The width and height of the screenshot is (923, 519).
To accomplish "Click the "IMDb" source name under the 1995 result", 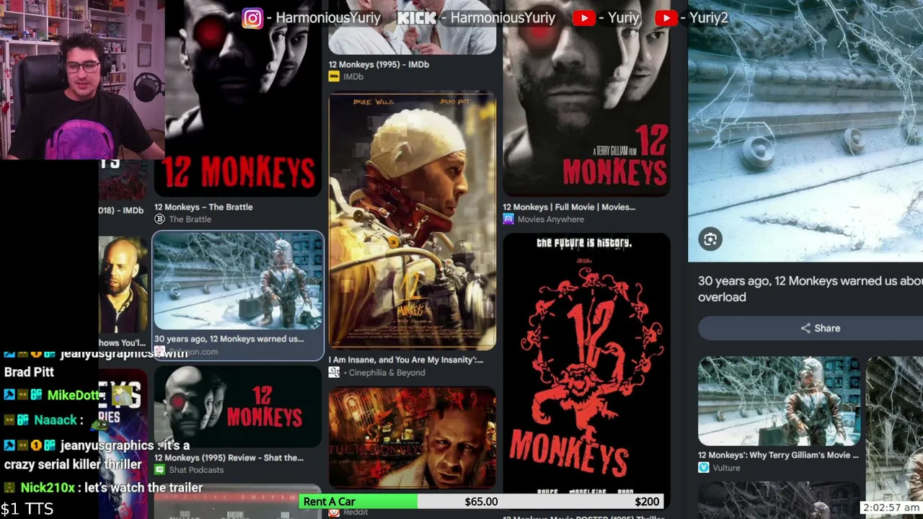I will [353, 76].
